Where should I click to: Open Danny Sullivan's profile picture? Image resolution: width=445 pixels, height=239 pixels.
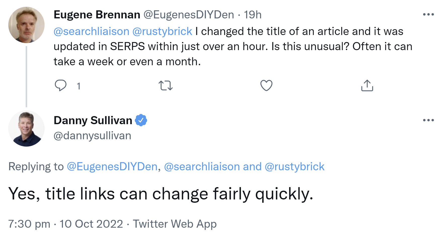[26, 129]
